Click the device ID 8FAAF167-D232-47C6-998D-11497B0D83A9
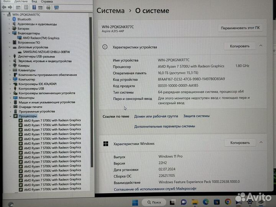276x207 pixels. tap(191, 79)
